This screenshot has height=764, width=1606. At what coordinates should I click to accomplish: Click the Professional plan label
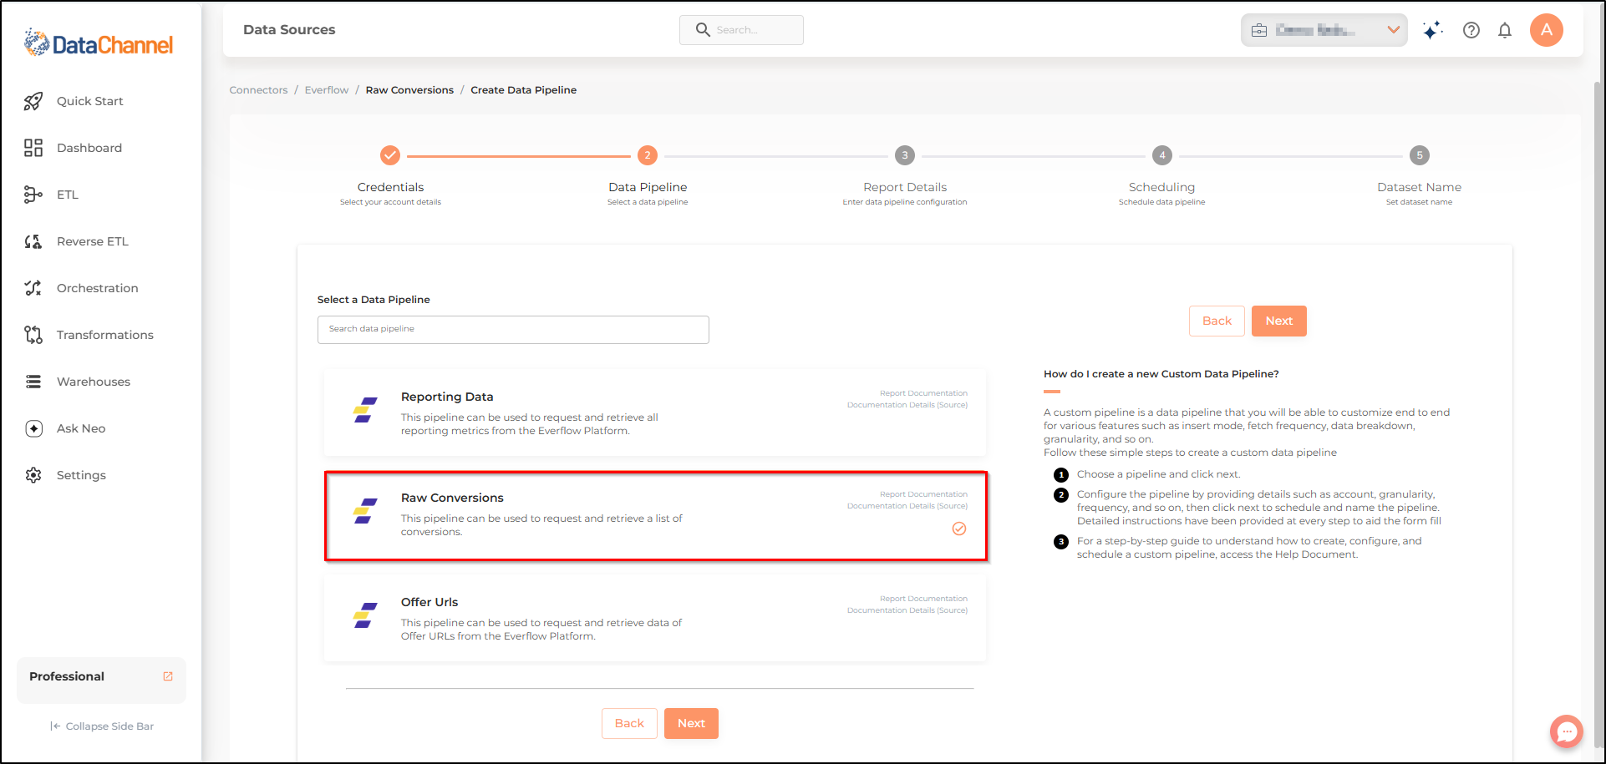(67, 676)
